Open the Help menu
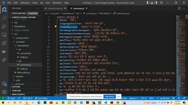Screen dimensions: 188x105 66,3
